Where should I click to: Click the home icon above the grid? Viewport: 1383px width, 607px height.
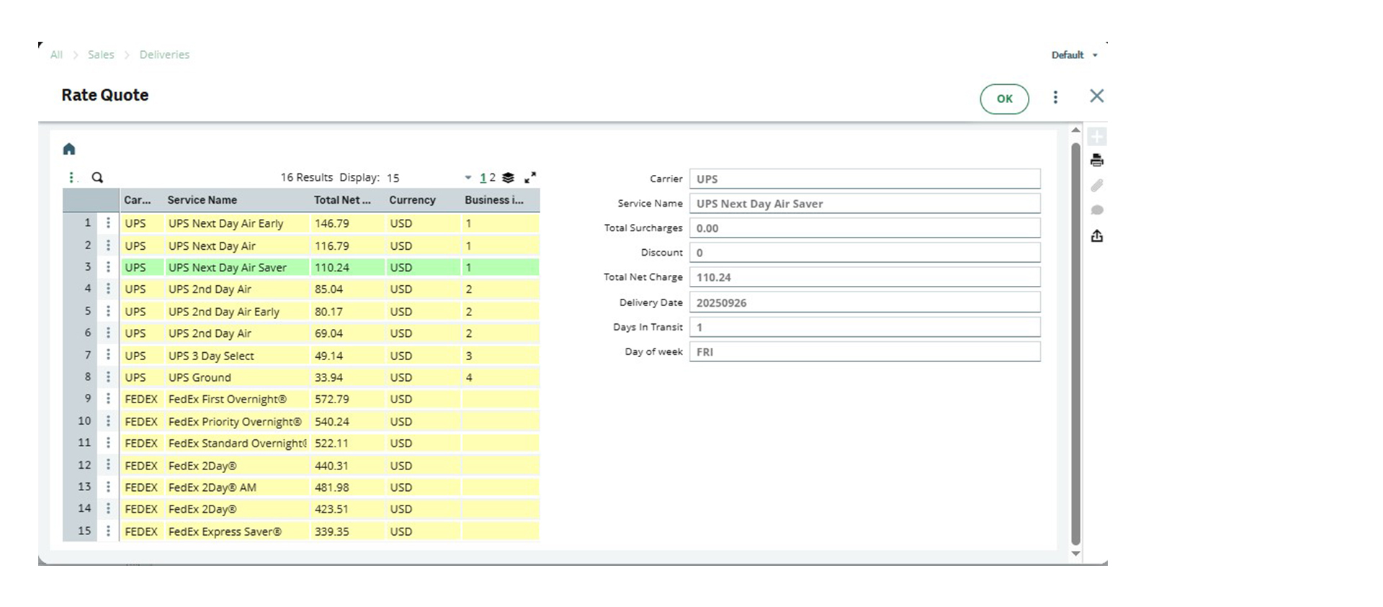[69, 149]
